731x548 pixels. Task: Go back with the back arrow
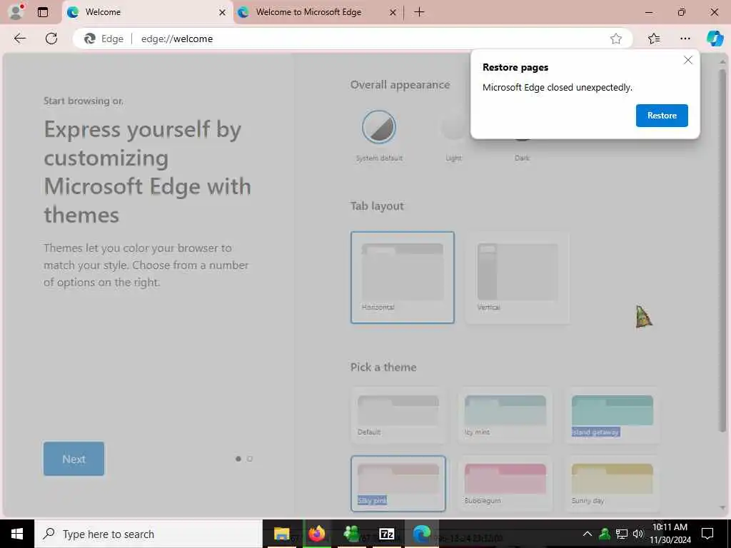click(19, 39)
